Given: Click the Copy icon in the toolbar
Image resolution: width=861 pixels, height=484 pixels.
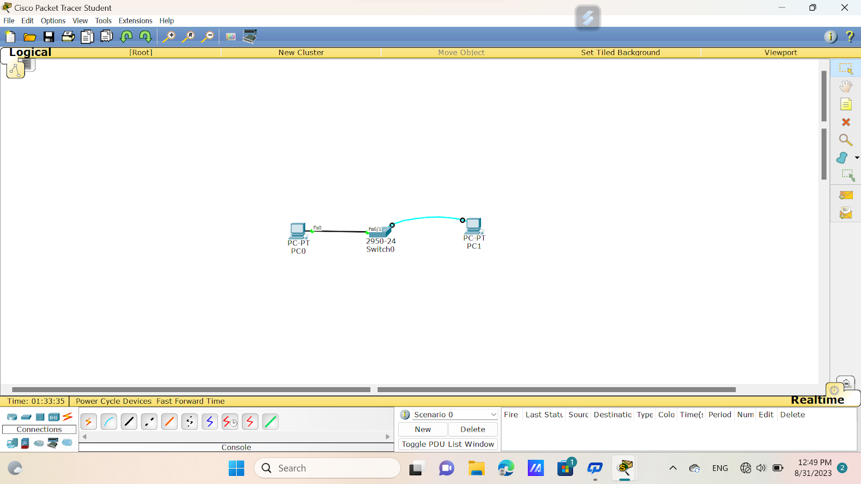Looking at the screenshot, I should pos(87,37).
